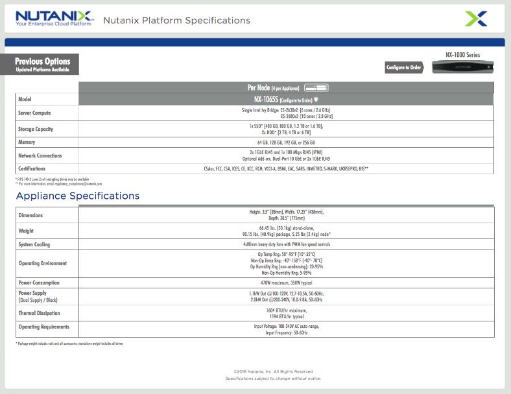The image size is (511, 394).
Task: Click the Thermal Dissipation row label
Action: coord(39,312)
